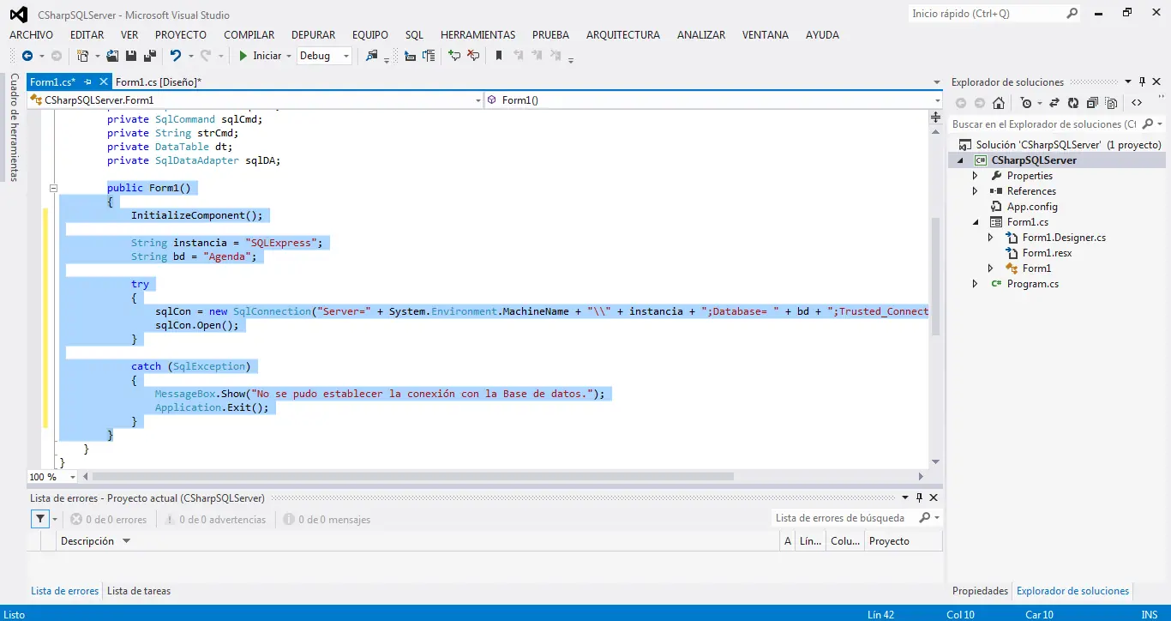Auto-hide the Lista de errores panel with its pin
This screenshot has height=621, width=1171.
(920, 498)
